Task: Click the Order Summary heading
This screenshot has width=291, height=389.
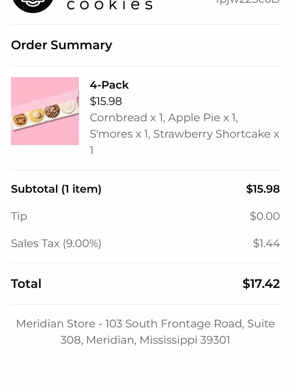Action: pyautogui.click(x=61, y=45)
